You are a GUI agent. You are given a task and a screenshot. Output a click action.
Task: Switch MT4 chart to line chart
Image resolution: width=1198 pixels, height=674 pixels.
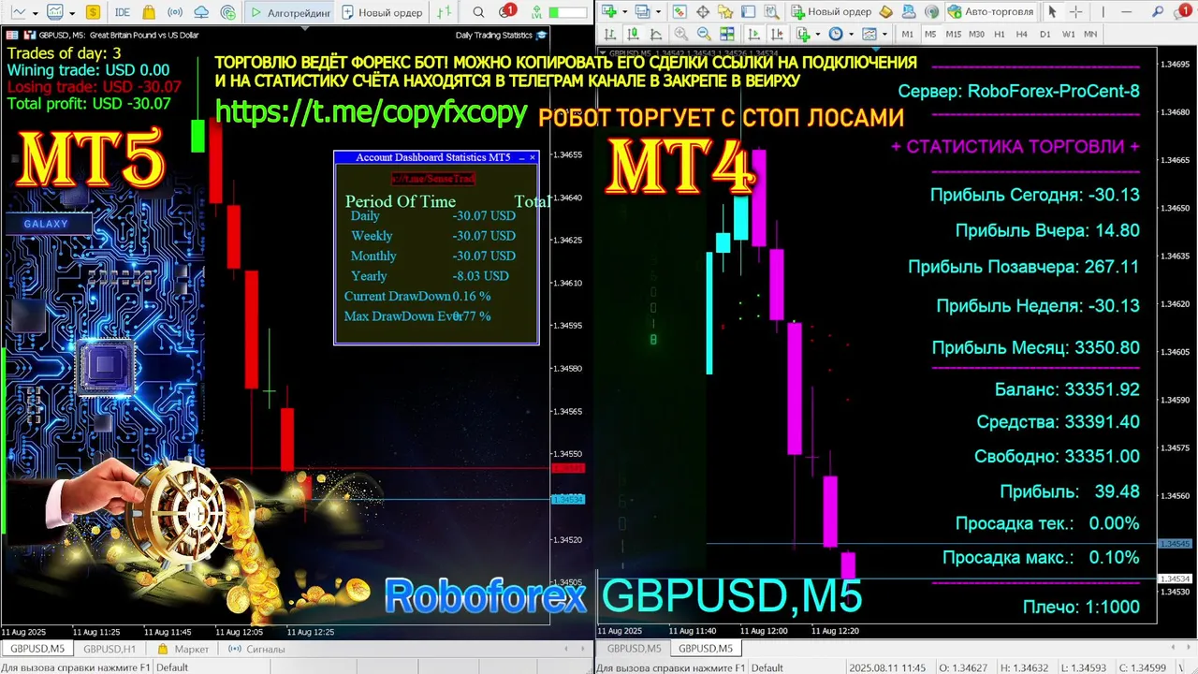pos(656,34)
